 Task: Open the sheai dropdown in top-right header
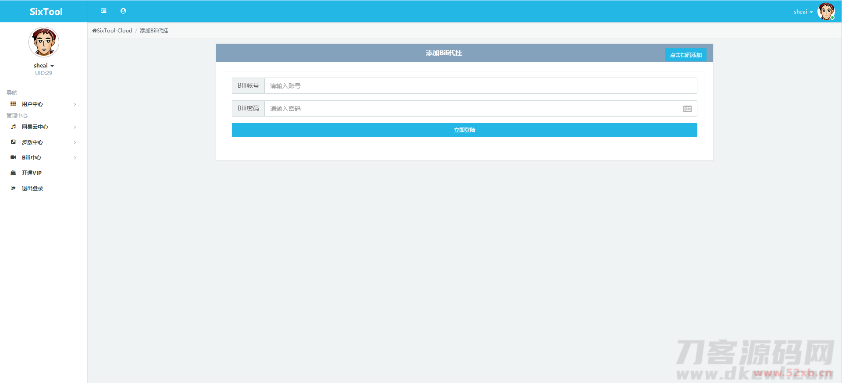(x=803, y=12)
